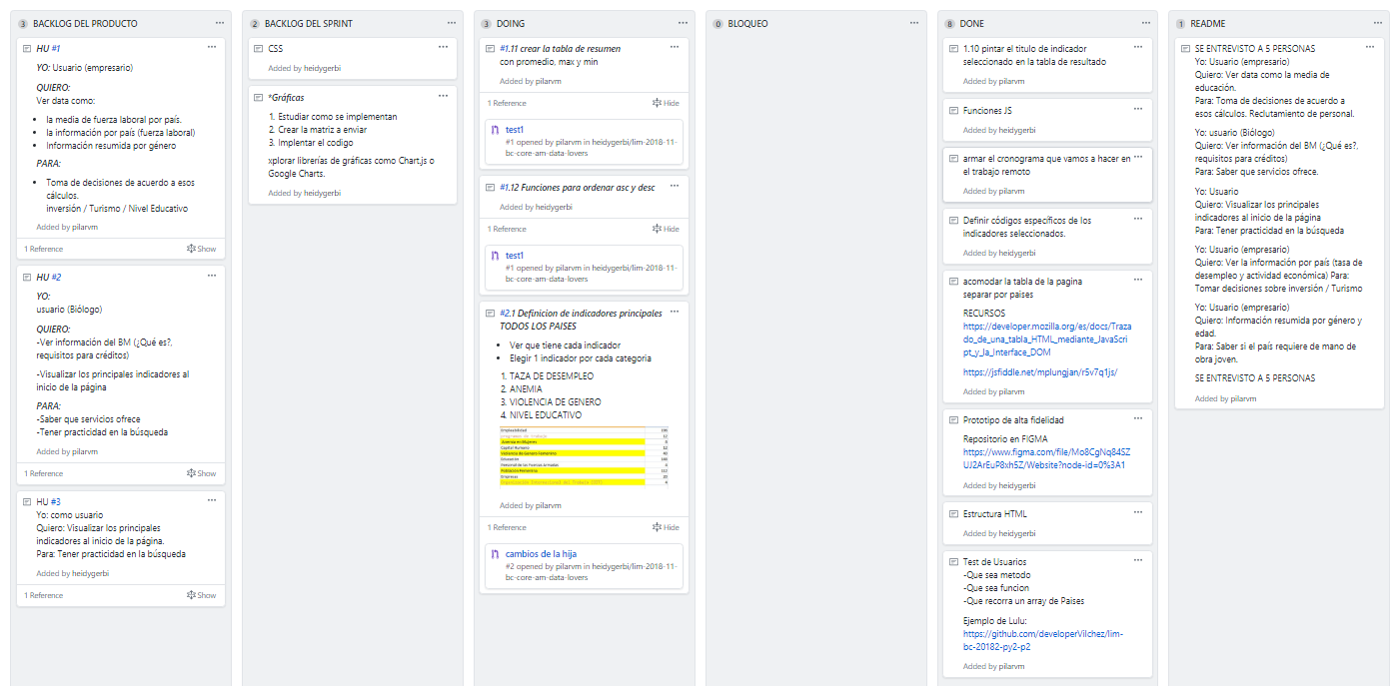Screen dimensions: 1400x686
Task: Click #1.12 issue reference link
Action: 510,188
